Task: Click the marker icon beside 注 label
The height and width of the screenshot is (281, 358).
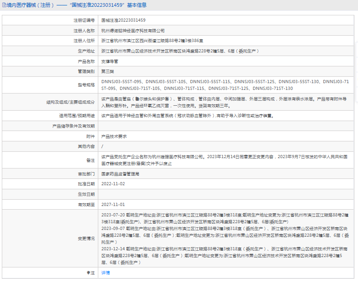Action: 88,273
